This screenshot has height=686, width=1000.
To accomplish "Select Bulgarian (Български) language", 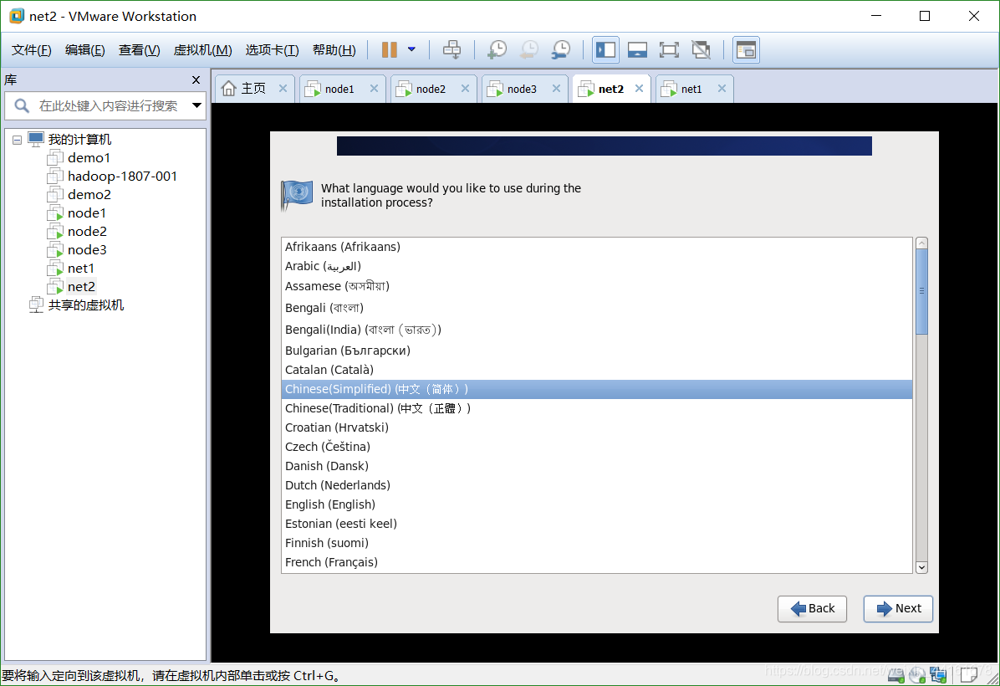I will [597, 351].
